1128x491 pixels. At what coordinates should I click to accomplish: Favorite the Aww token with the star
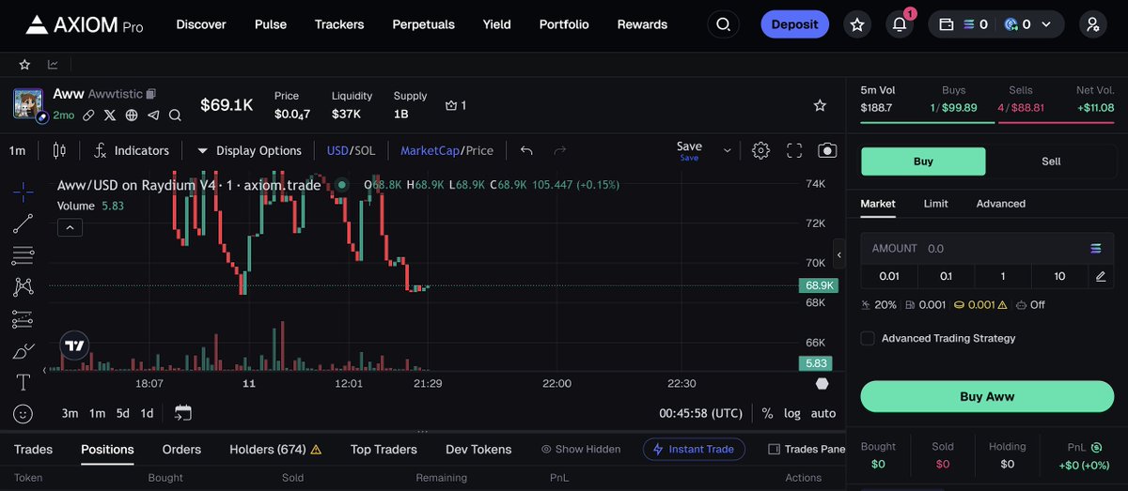tap(820, 105)
